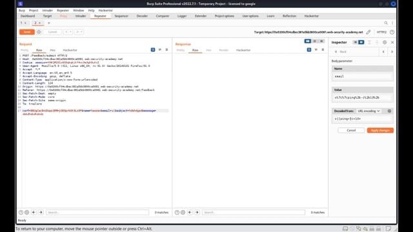Click Back in the Inspector

(x=341, y=52)
